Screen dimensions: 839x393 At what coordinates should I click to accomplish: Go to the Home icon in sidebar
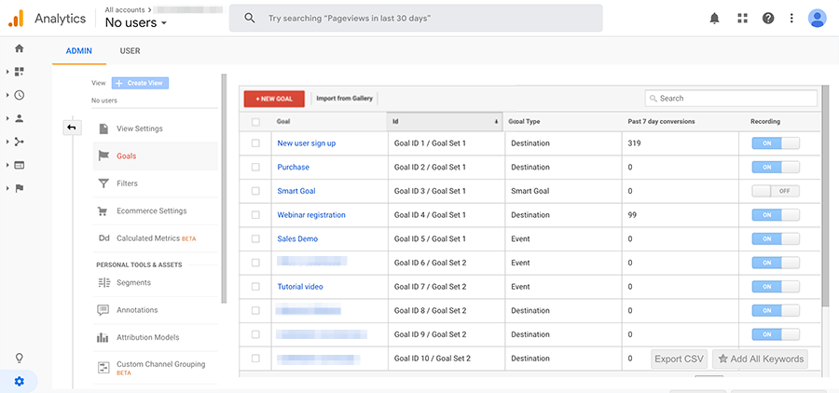click(19, 48)
